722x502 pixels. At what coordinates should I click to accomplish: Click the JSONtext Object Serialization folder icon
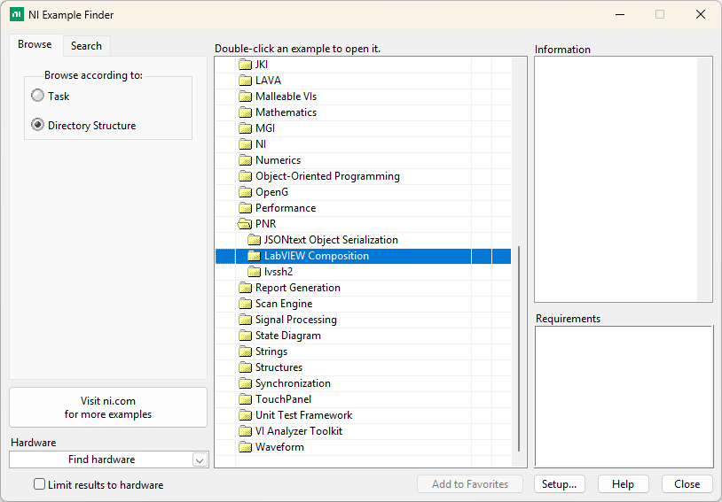[254, 240]
